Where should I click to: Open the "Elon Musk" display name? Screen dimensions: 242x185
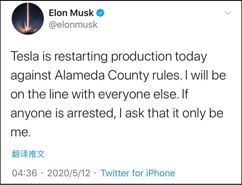click(x=71, y=13)
